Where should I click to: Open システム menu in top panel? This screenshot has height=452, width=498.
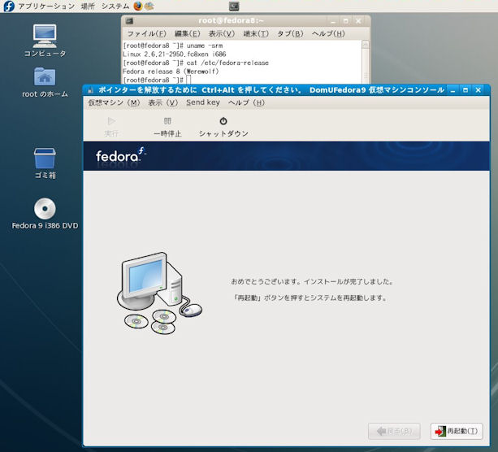point(115,6)
